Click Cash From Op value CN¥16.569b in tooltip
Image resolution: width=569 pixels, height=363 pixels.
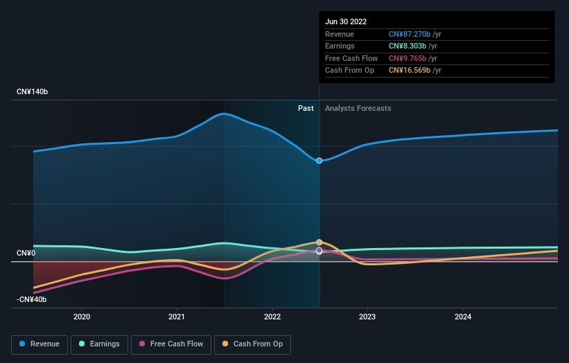pos(410,71)
